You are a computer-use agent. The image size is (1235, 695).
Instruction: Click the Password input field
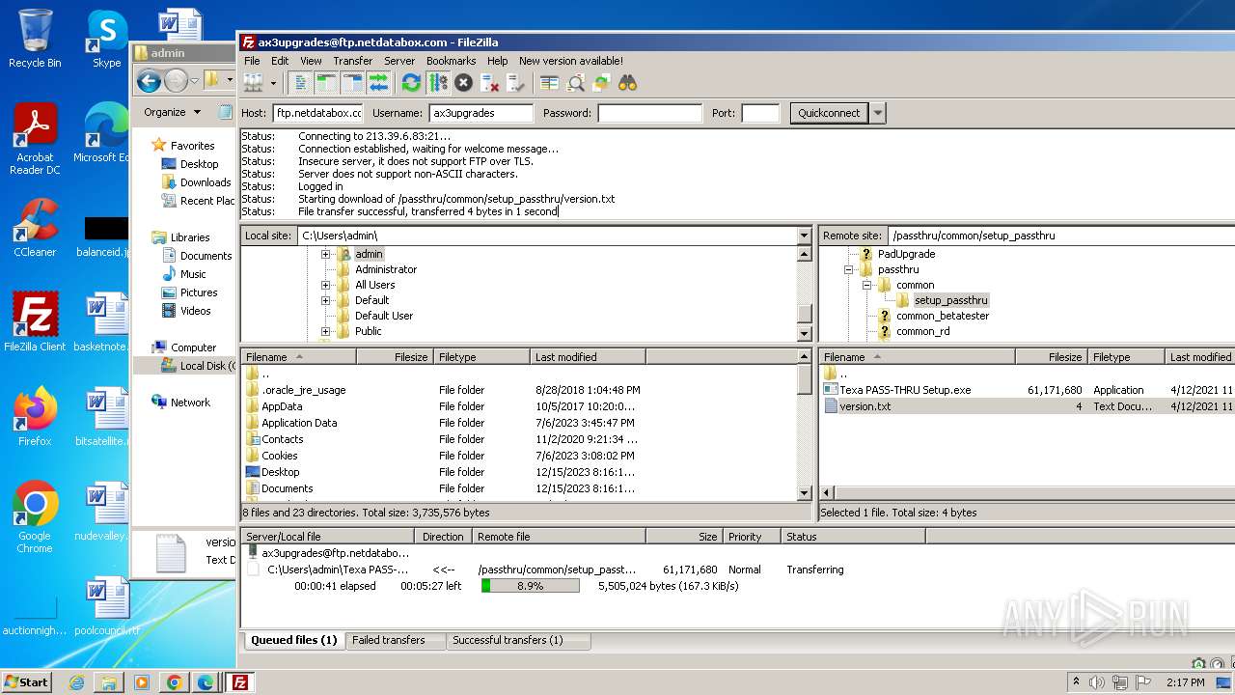[650, 113]
